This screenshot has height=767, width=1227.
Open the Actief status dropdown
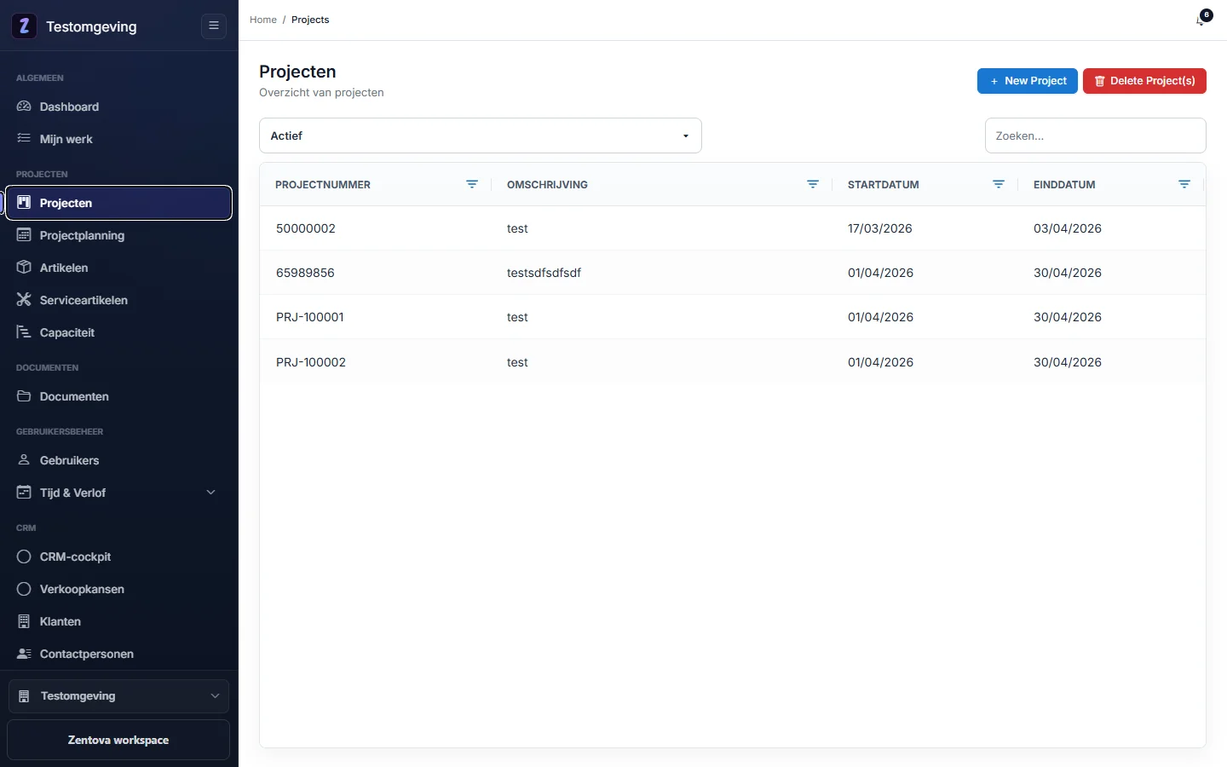[x=481, y=136]
